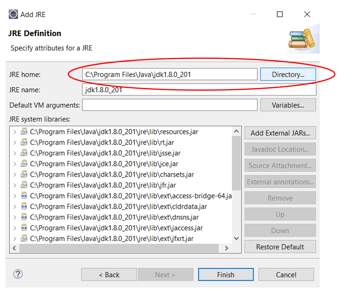Viewport: 339px width, 293px height.
Task: Click the Next > button
Action: (166, 274)
